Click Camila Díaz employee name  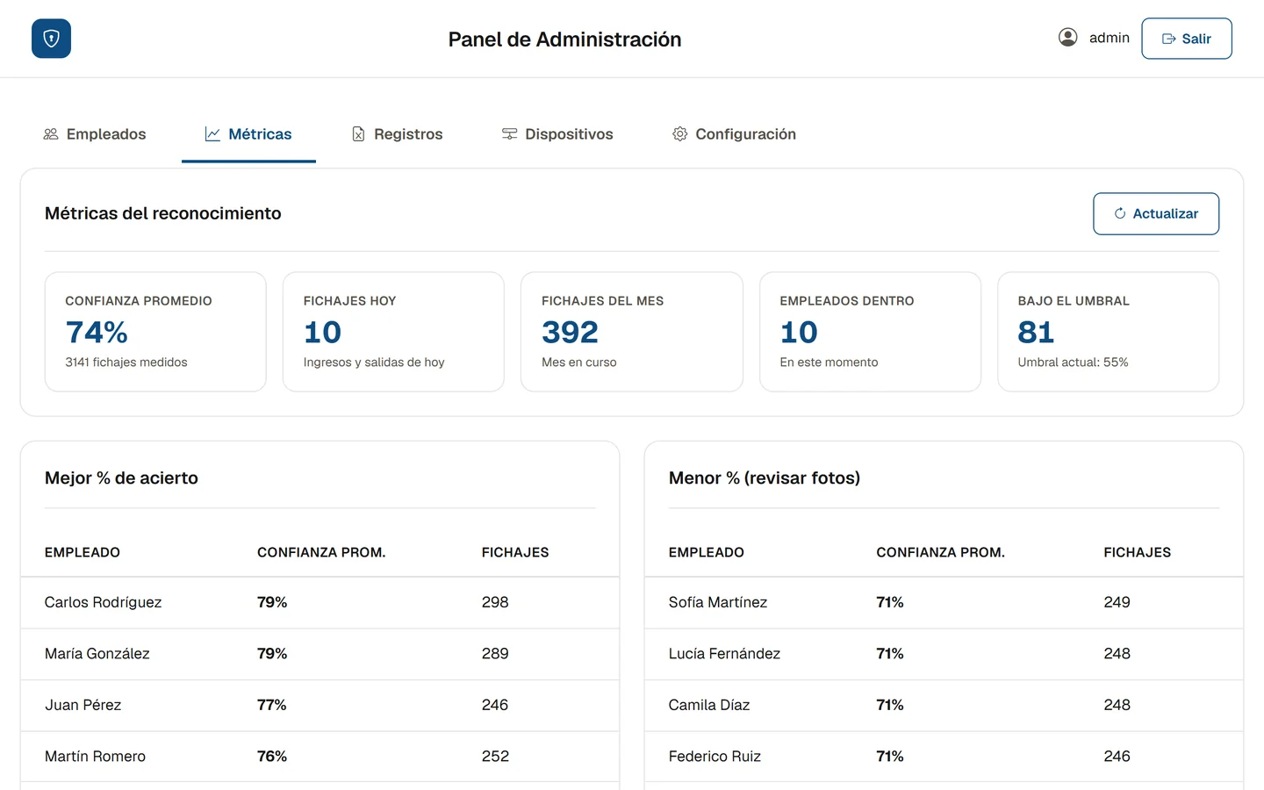click(x=709, y=705)
